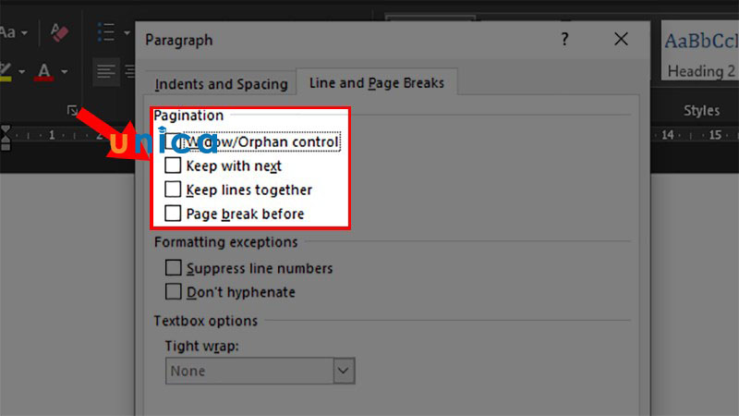Expand the font color dropdown arrow
739x416 pixels.
(x=66, y=71)
